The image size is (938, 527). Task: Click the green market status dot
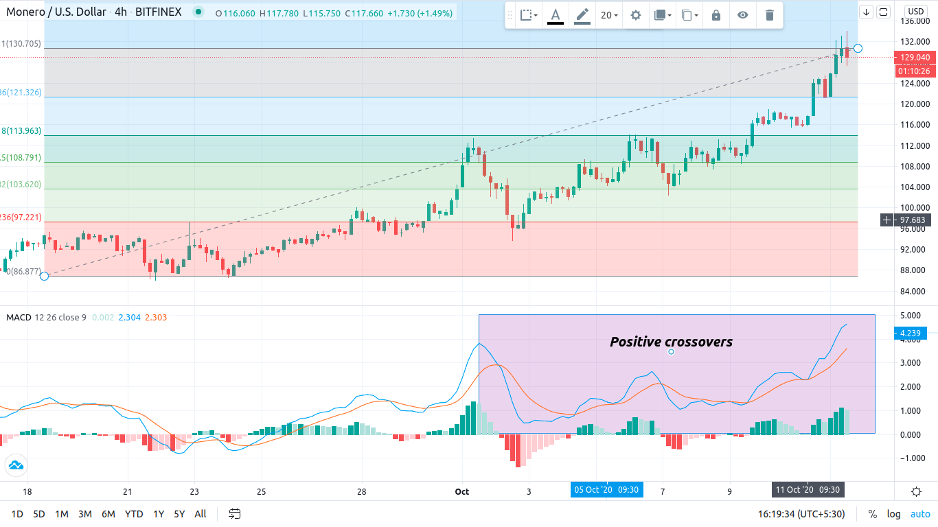[198, 12]
